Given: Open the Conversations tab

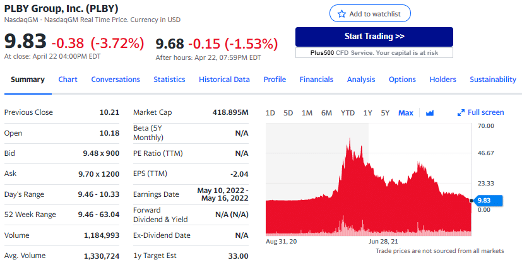Looking at the screenshot, I should pyautogui.click(x=116, y=79).
